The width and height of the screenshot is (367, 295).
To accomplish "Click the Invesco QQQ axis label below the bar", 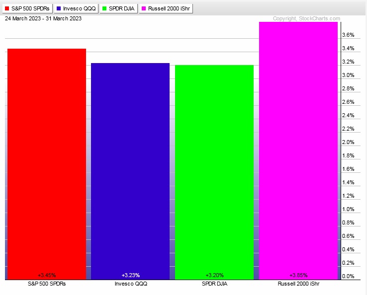I will (131, 284).
